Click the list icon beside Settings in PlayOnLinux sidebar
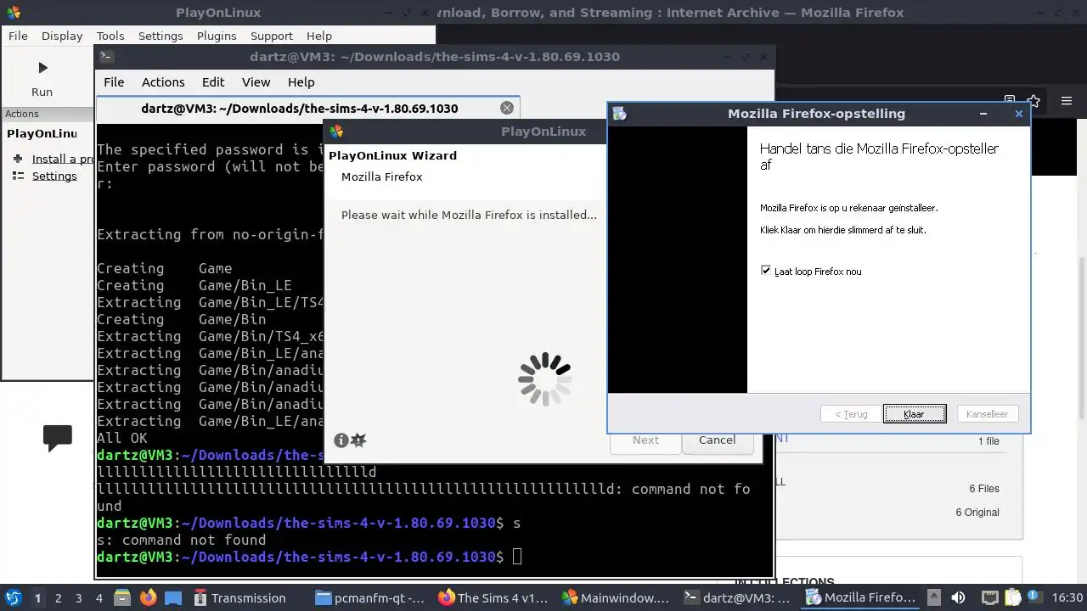Image resolution: width=1087 pixels, height=611 pixels. tap(18, 176)
